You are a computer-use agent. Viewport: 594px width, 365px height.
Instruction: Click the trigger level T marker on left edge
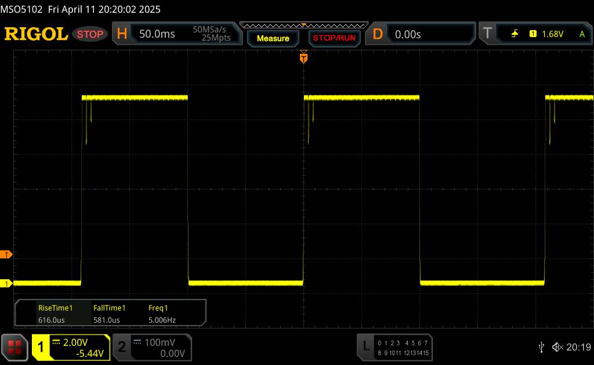7,254
